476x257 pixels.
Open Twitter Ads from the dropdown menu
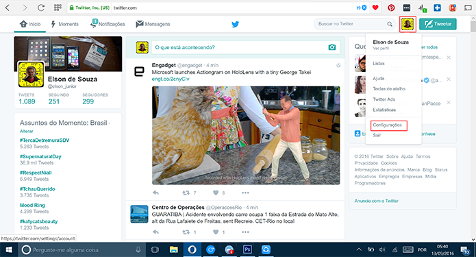click(x=384, y=99)
